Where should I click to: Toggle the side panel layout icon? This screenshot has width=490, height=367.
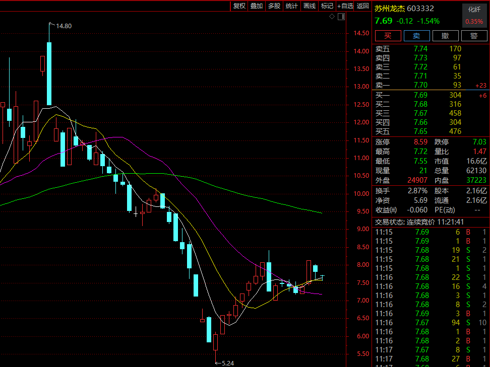click(x=341, y=17)
